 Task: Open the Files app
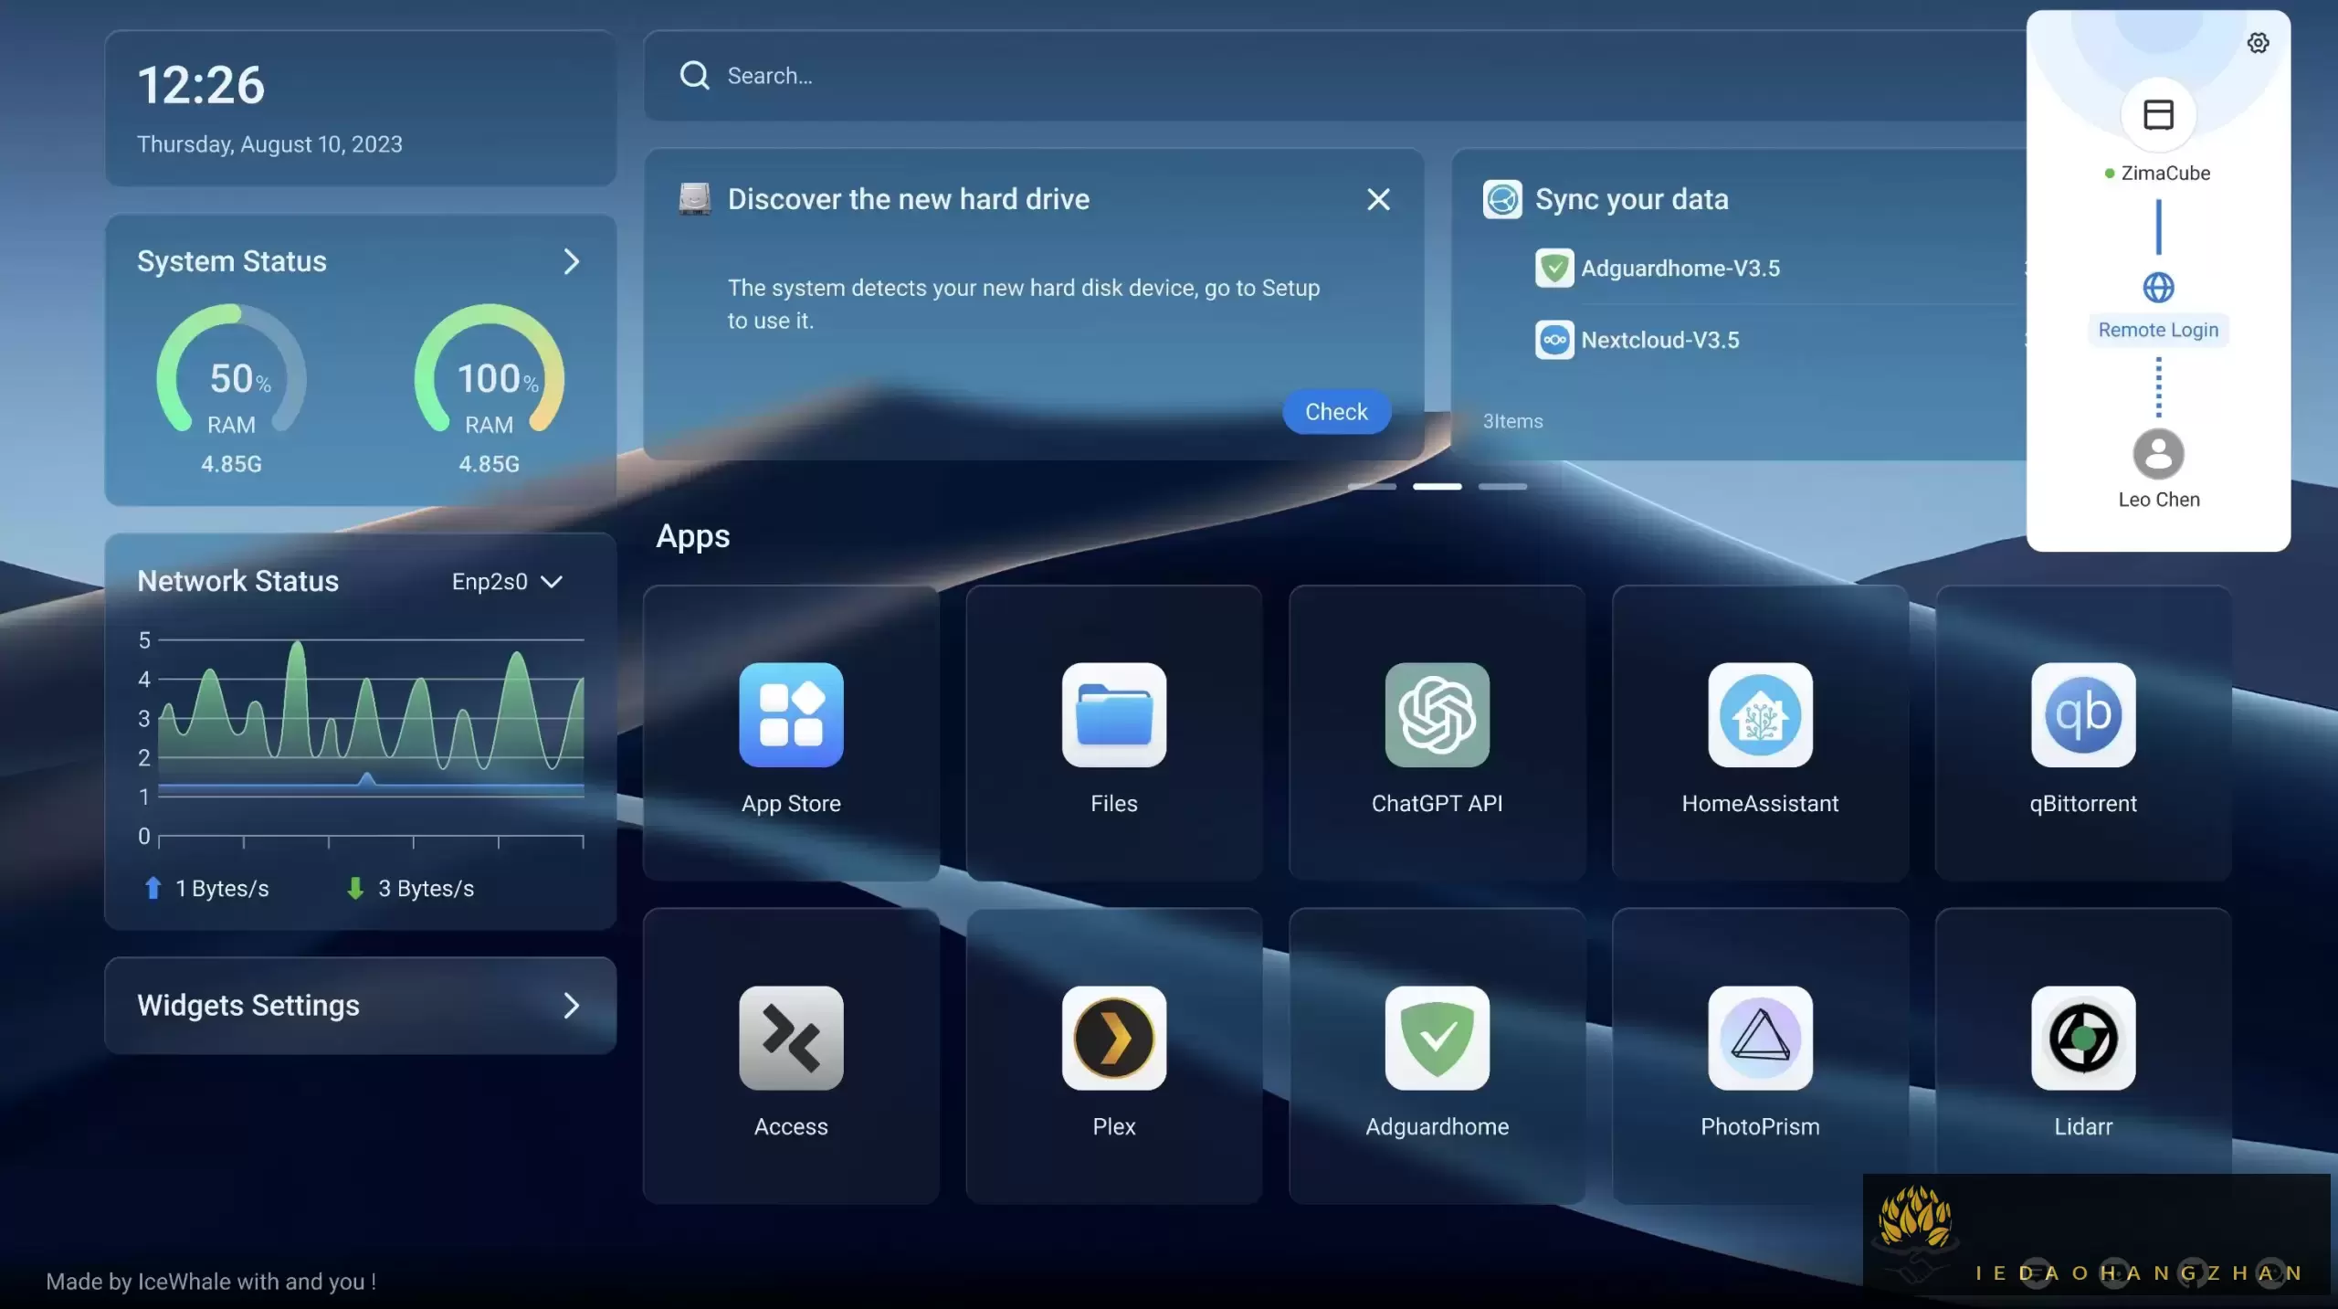click(x=1113, y=715)
